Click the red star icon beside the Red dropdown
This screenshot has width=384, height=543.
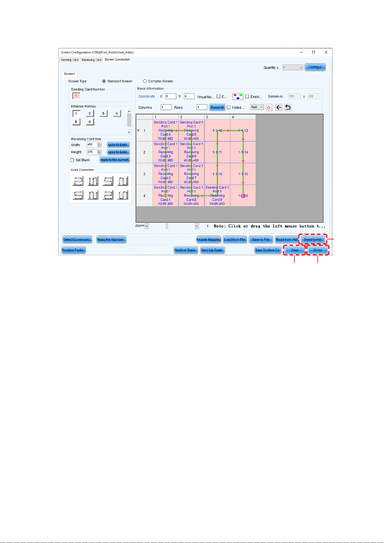pyautogui.click(x=269, y=107)
